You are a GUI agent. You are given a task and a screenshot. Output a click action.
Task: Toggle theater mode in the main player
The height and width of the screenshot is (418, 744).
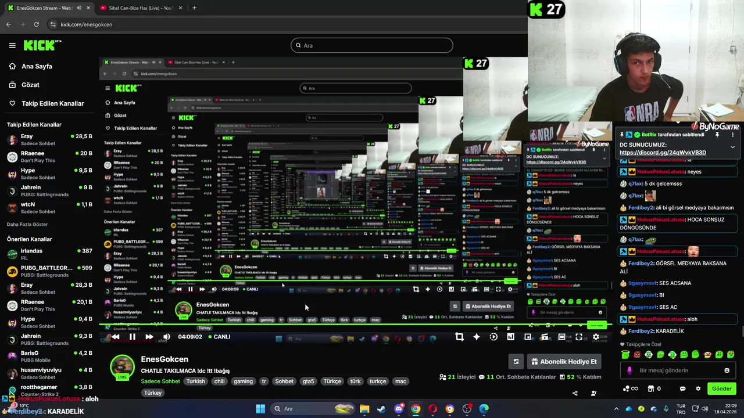click(561, 337)
